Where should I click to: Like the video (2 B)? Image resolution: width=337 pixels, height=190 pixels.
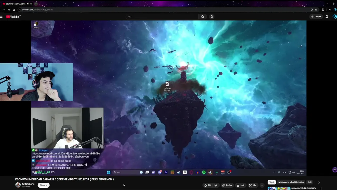[x=207, y=185]
